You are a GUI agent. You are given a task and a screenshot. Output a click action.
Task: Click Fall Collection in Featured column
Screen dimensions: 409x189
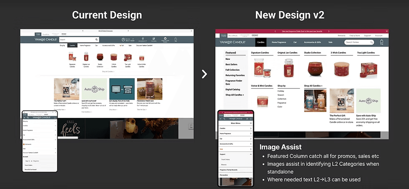233,70
